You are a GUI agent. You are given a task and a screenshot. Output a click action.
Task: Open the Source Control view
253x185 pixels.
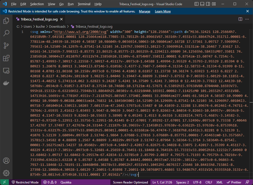coord(6,46)
